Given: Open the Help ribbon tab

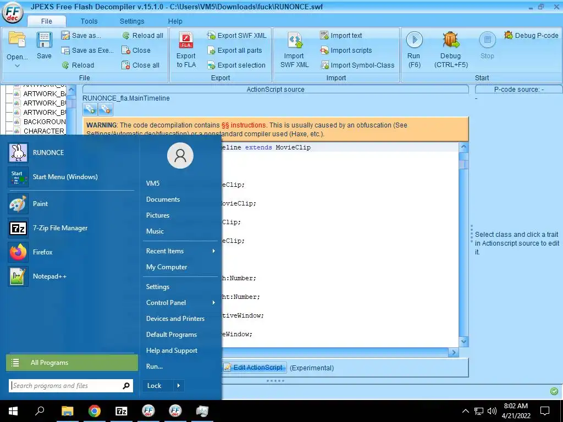Looking at the screenshot, I should click(175, 21).
